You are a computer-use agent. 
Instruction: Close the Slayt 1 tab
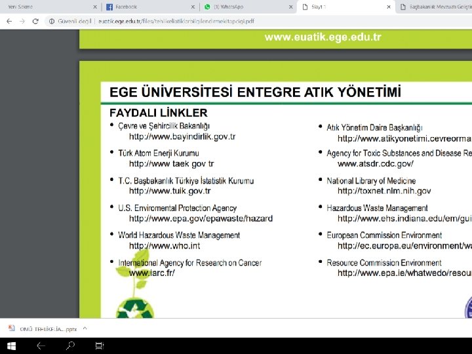click(389, 7)
